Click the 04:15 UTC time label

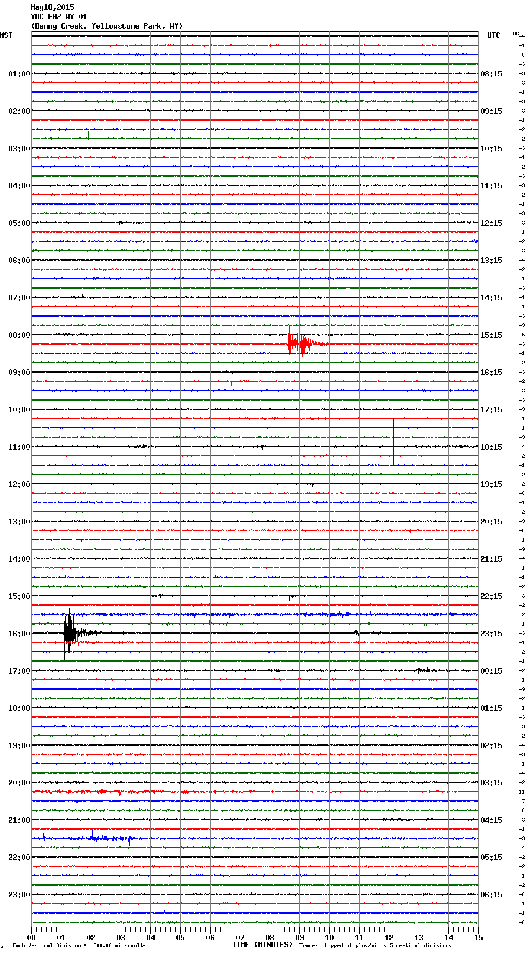point(491,820)
